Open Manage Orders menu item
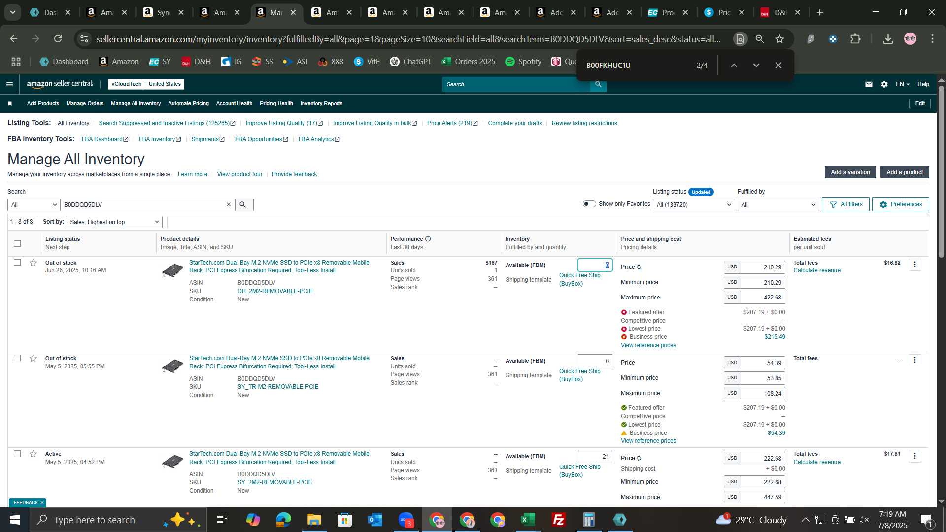The image size is (946, 532). 85,103
